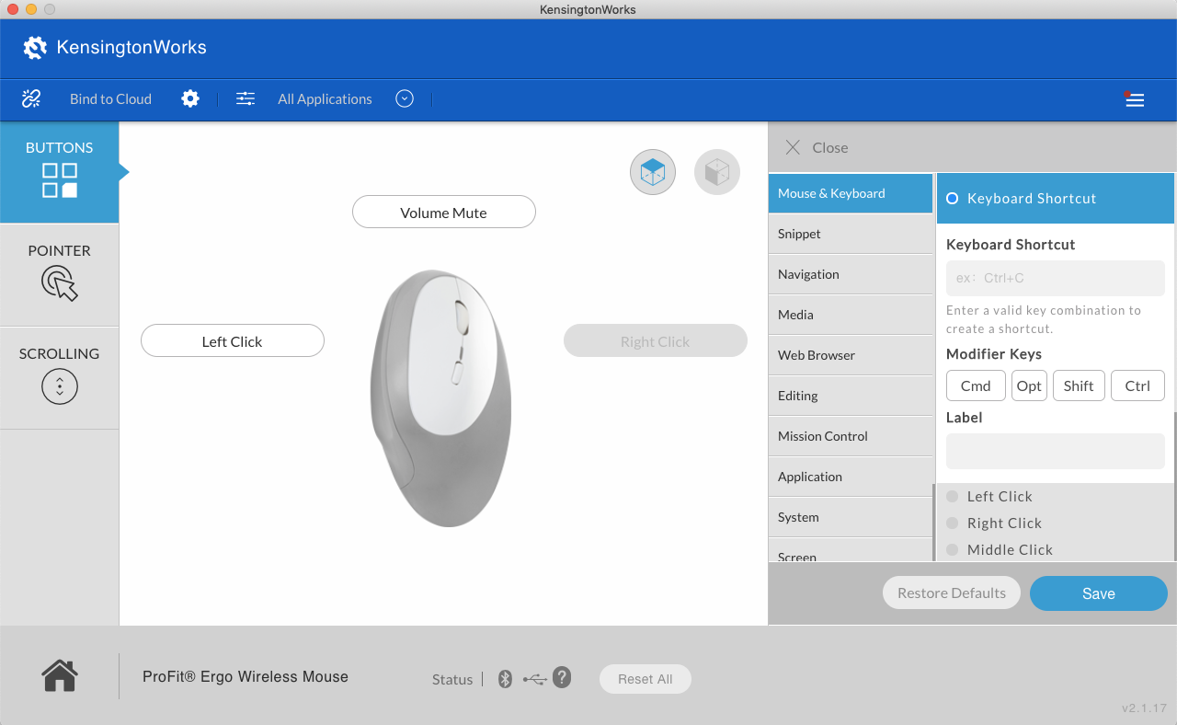Image resolution: width=1177 pixels, height=725 pixels.
Task: Click the application sliders filter icon
Action: tap(246, 98)
